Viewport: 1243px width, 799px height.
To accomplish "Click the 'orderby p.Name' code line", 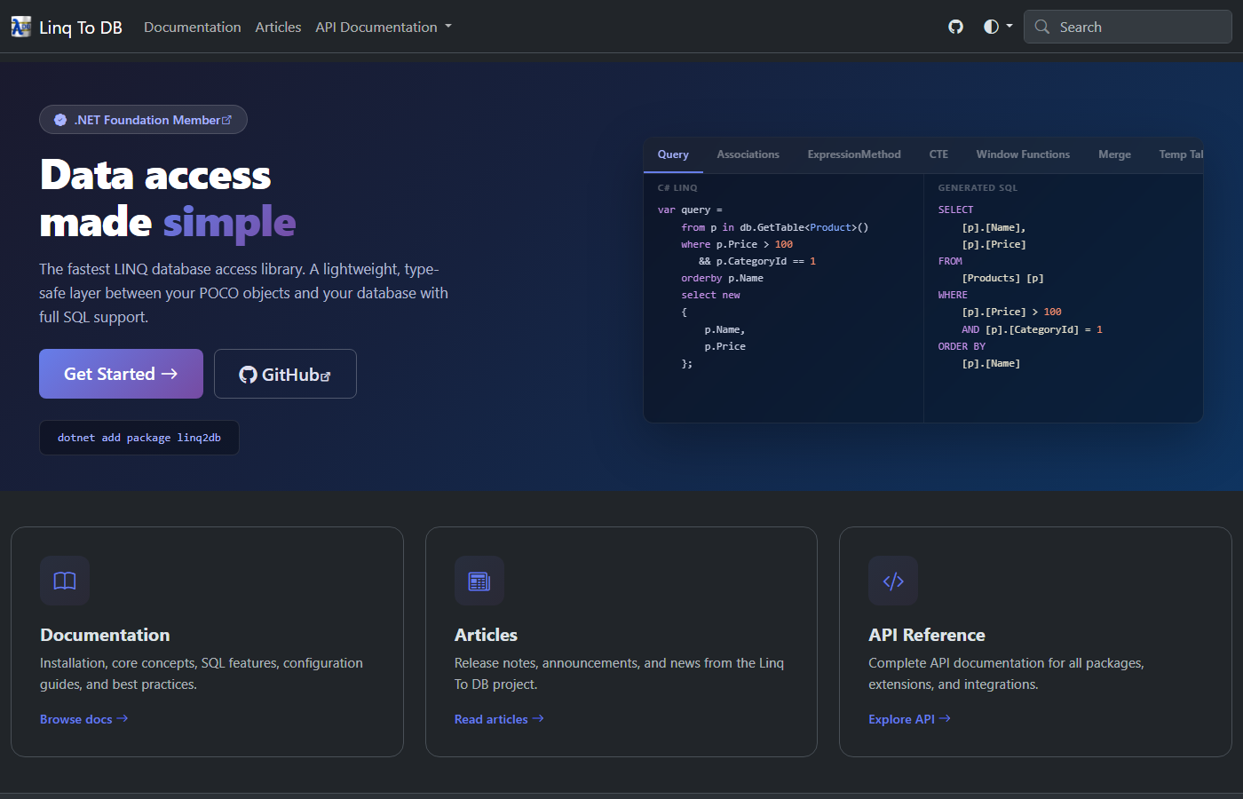I will tap(722, 278).
